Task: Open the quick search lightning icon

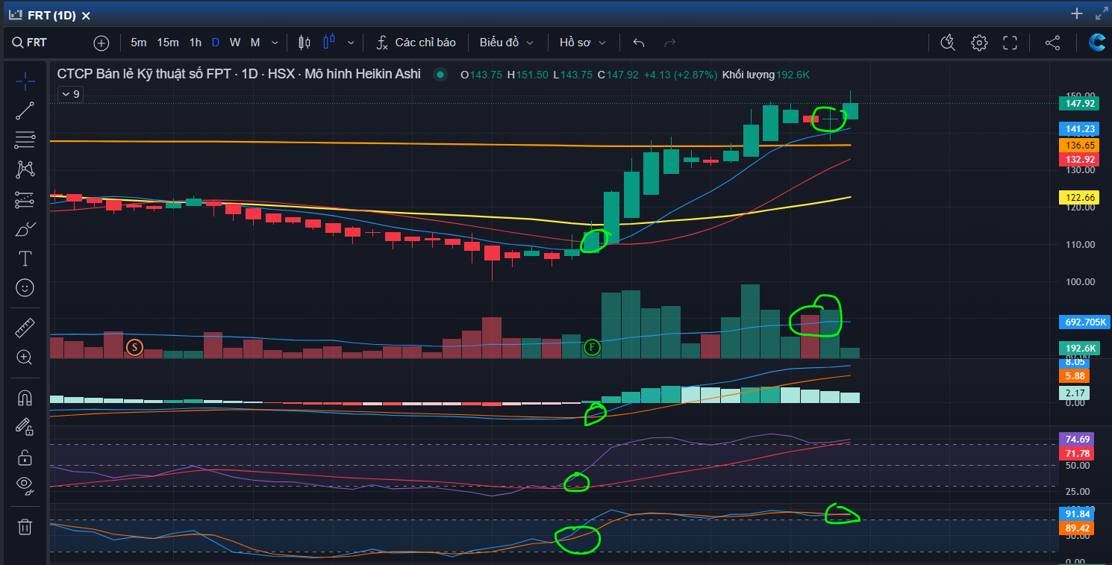Action: tap(948, 43)
